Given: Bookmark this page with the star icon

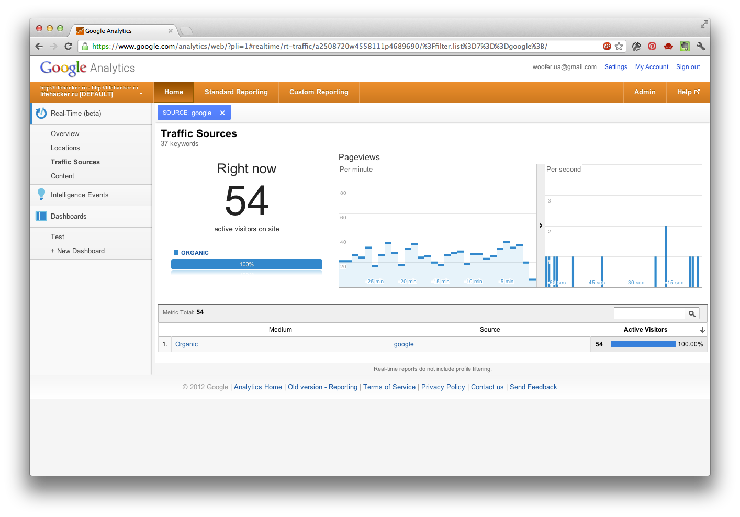Looking at the screenshot, I should [619, 46].
